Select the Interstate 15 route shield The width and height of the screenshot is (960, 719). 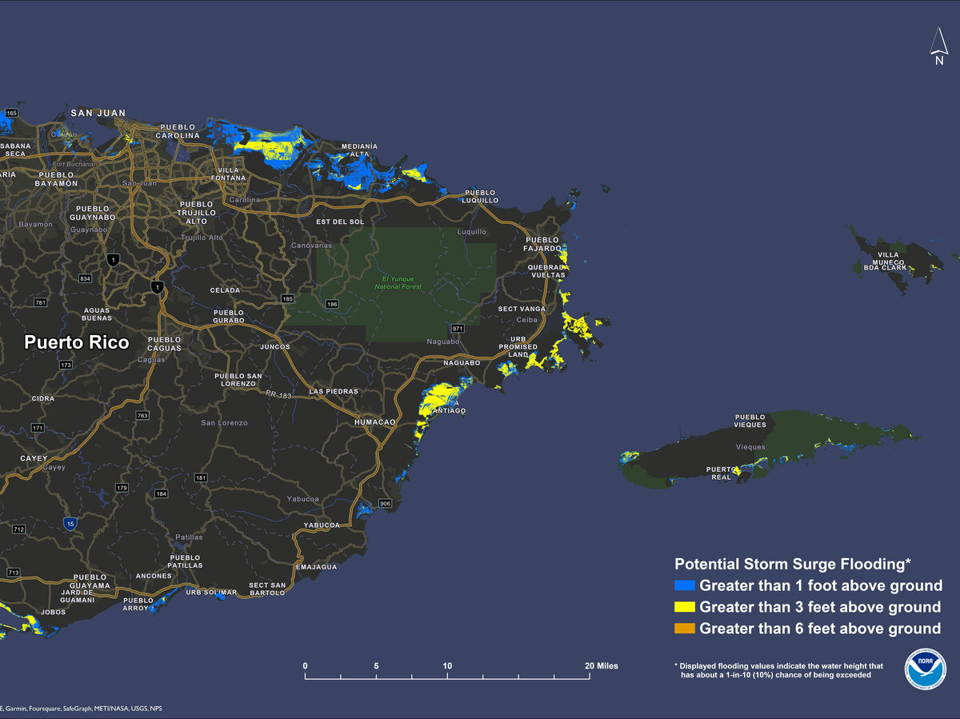(70, 523)
